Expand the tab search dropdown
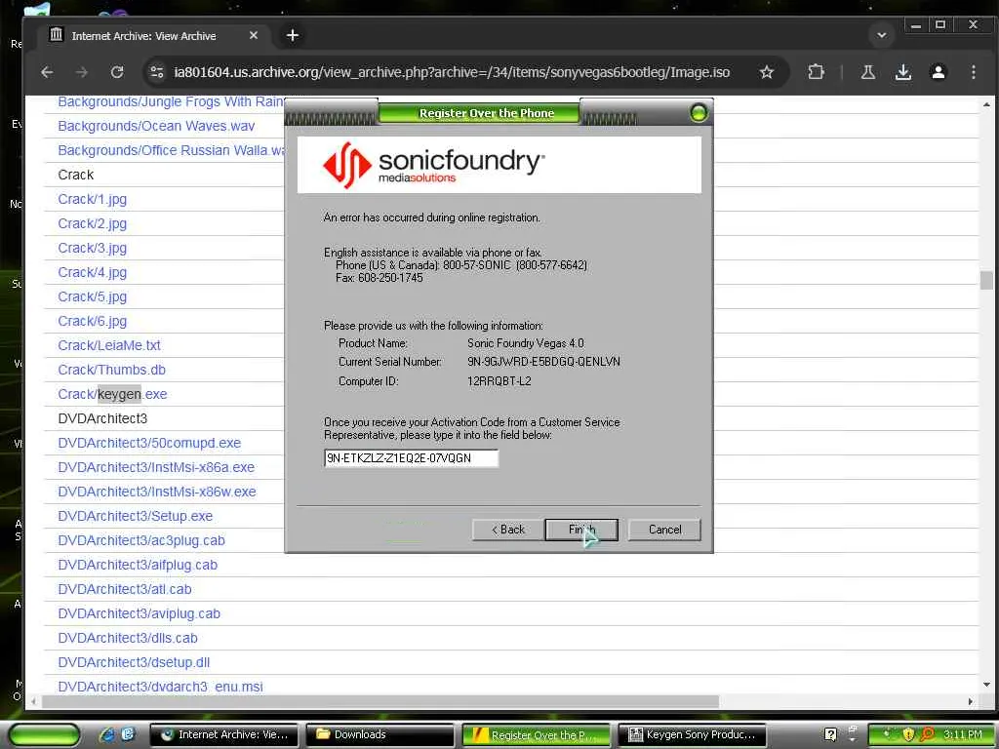Viewport: 999px width, 749px height. tap(882, 35)
